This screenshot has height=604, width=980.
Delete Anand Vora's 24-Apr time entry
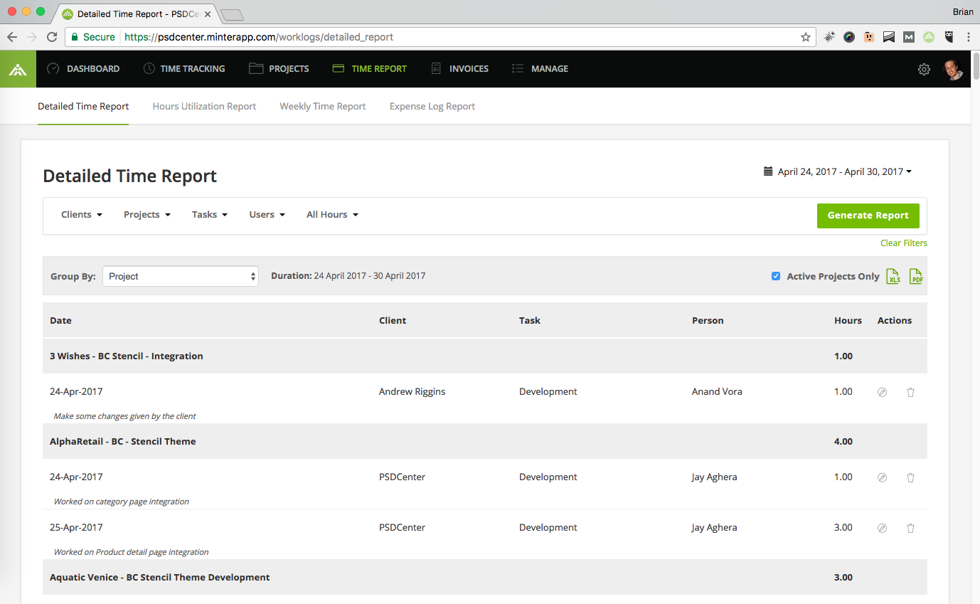[910, 392]
